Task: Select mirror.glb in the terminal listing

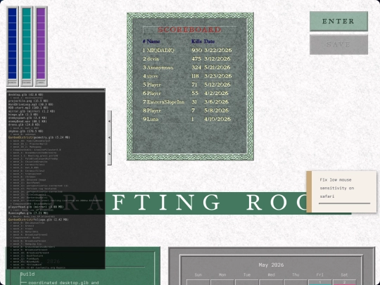Action: (32, 111)
